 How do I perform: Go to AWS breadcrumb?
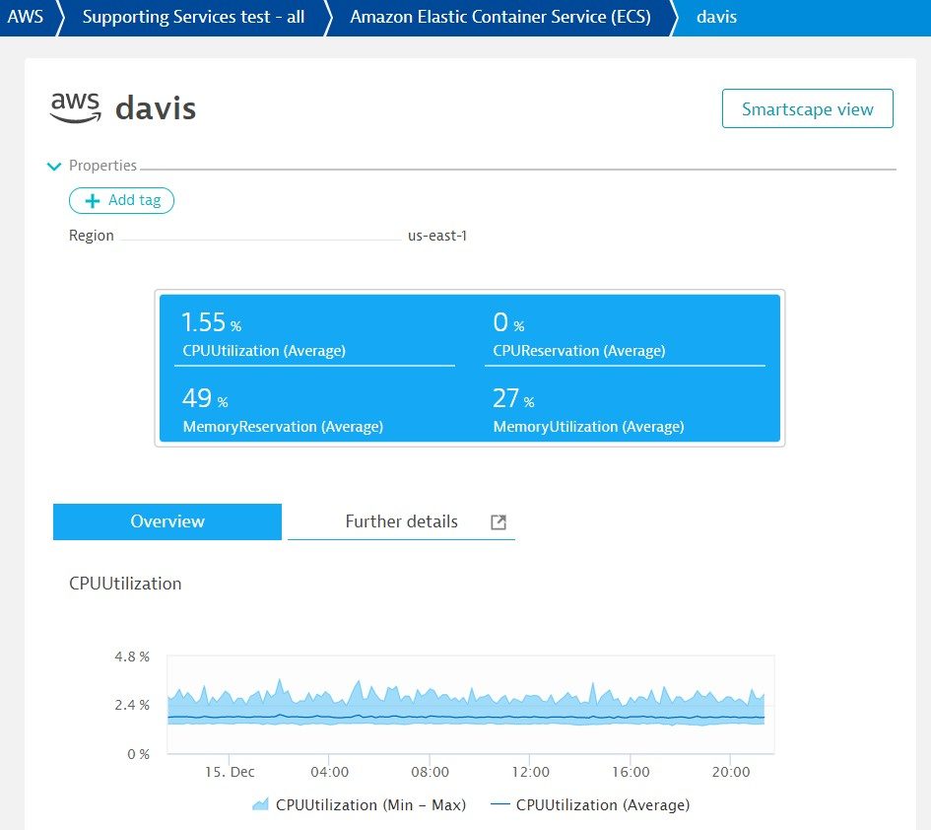click(x=25, y=17)
